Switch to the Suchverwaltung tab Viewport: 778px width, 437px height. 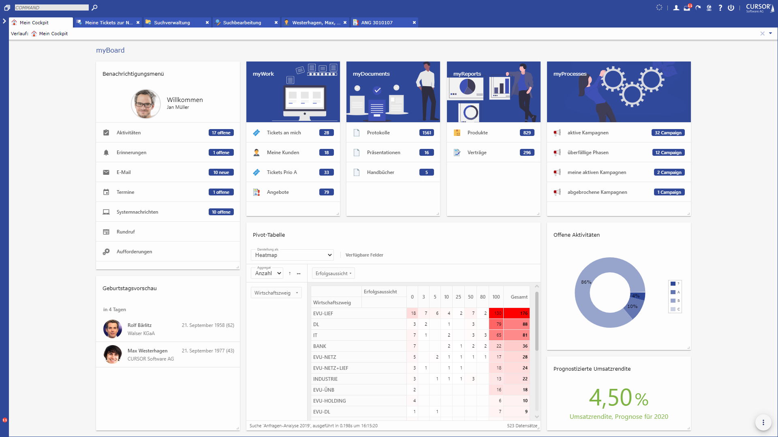coord(172,23)
